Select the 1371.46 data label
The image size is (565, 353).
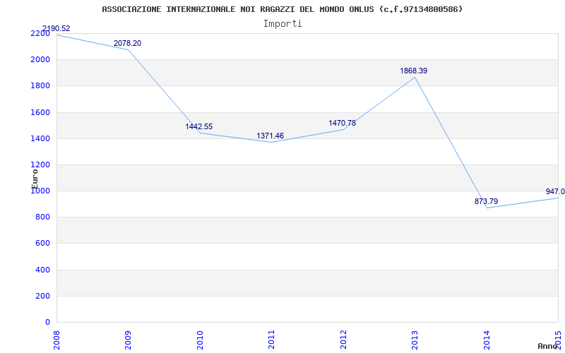click(x=270, y=136)
